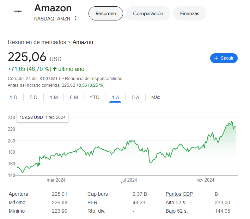250x219 pixels.
Task: Select the 1 D time range
Action: click(13, 97)
